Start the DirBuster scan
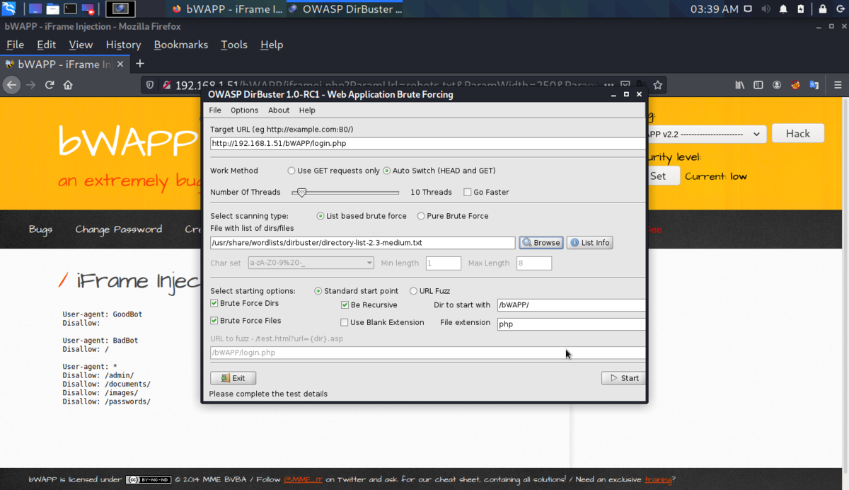This screenshot has height=490, width=849. [623, 378]
